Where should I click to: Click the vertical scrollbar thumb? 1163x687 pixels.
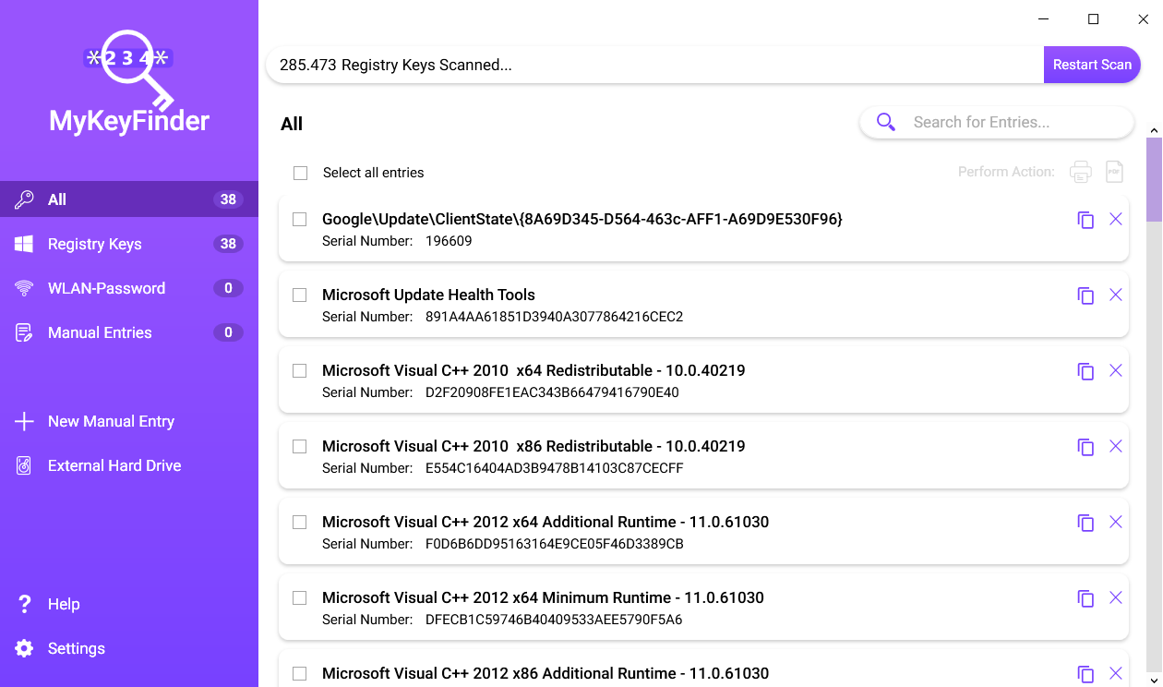[1154, 180]
